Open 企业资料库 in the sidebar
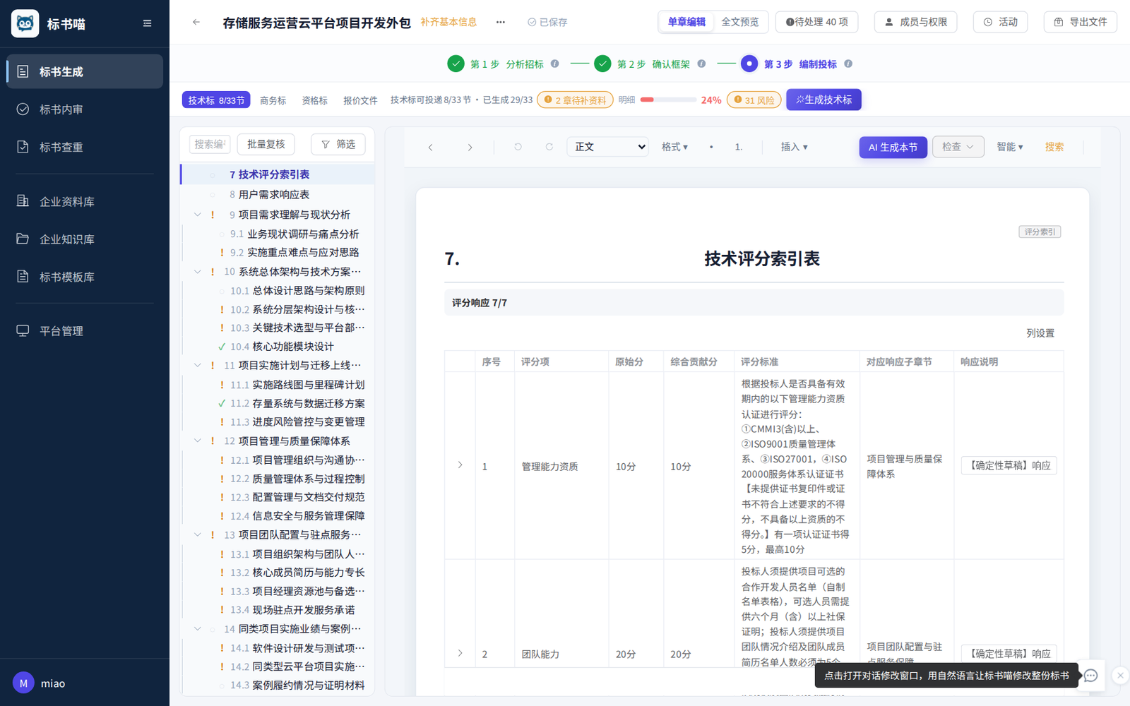 tap(85, 201)
